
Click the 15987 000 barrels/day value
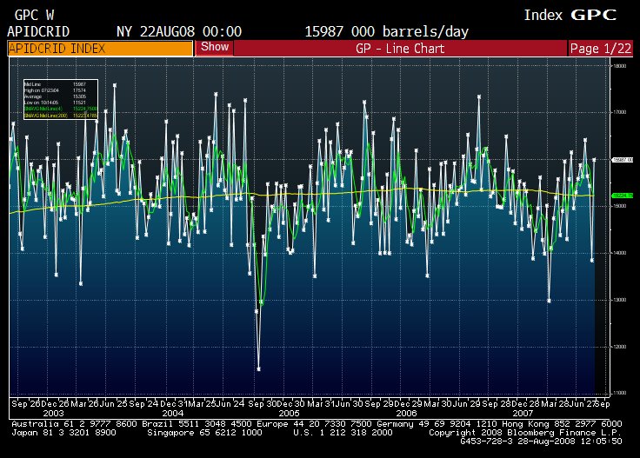point(387,31)
